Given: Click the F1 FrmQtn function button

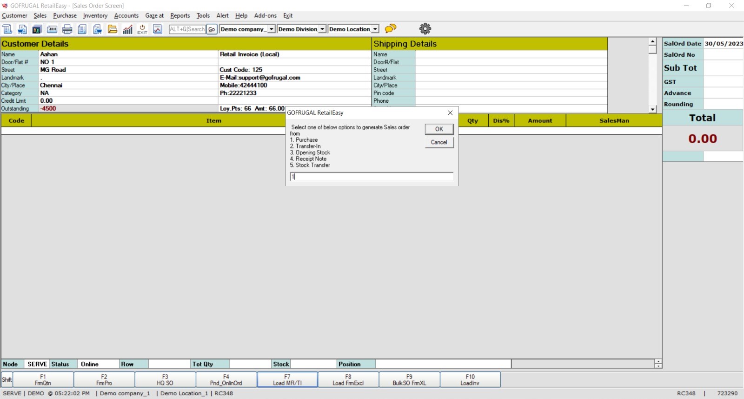Looking at the screenshot, I should [x=43, y=379].
